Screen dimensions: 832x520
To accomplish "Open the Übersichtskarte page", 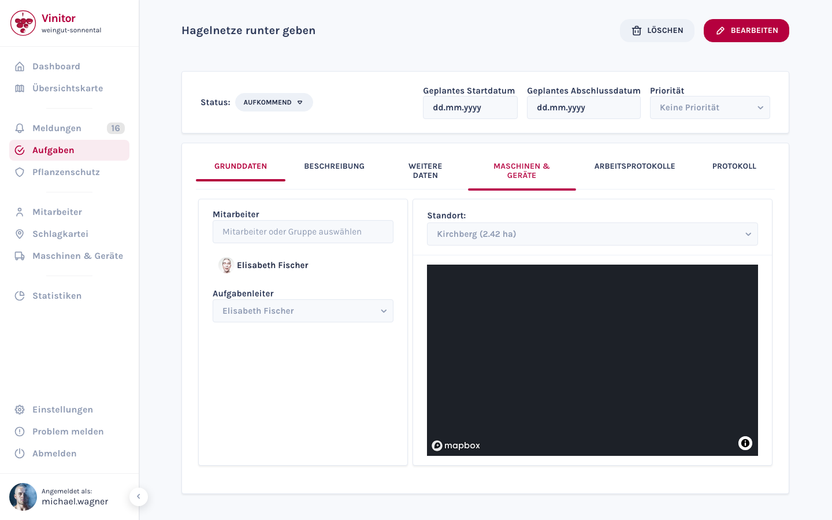I will (x=69, y=88).
